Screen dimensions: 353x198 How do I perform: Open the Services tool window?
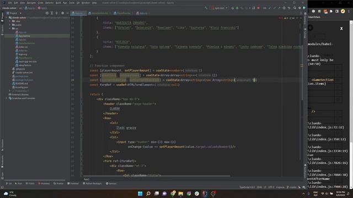tap(111, 183)
